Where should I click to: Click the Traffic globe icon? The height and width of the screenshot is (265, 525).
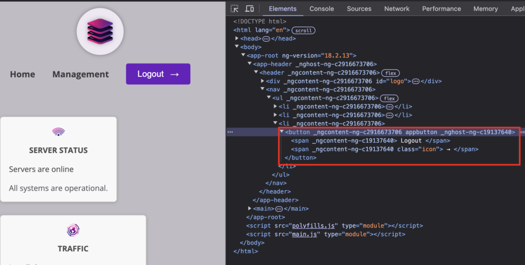(x=73, y=230)
